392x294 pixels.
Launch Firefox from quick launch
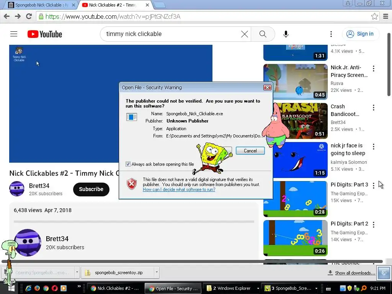coord(37,289)
